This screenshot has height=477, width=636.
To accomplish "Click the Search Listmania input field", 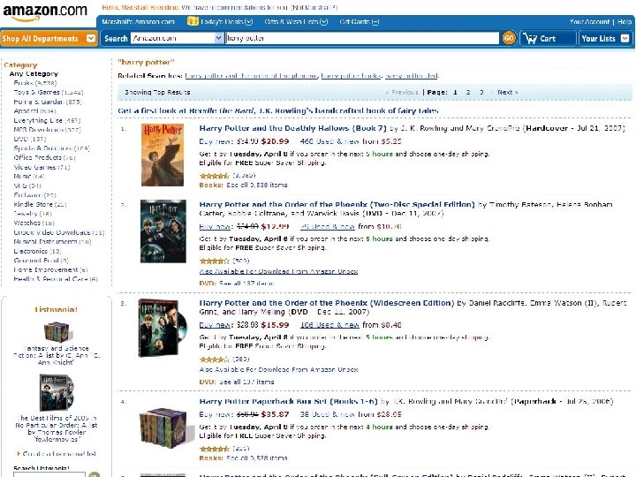I will [x=49, y=474].
